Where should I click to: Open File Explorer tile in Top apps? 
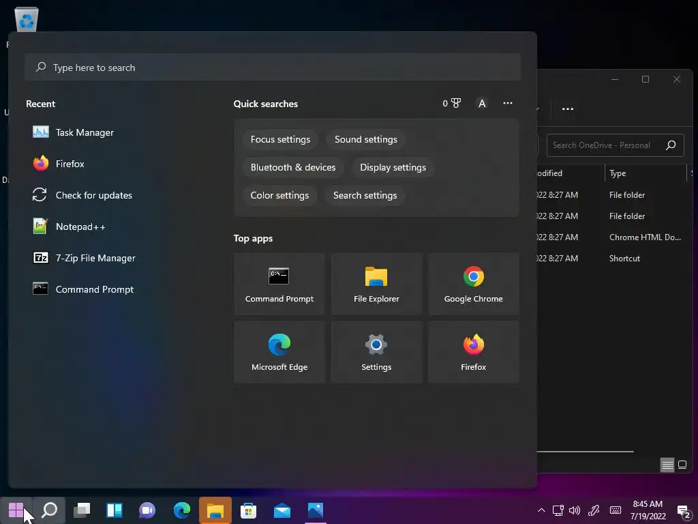[x=376, y=285]
